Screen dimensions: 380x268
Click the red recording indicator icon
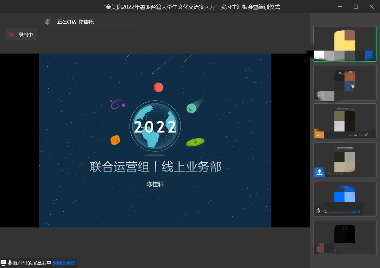coord(11,35)
